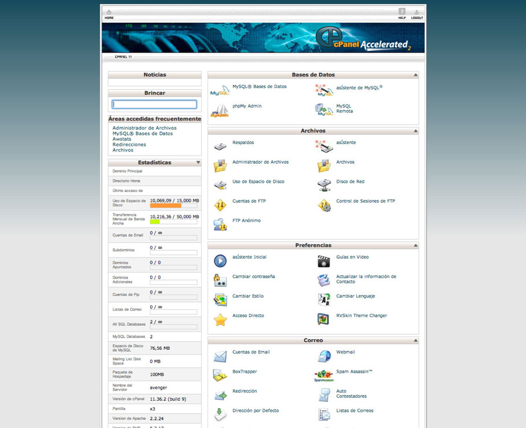Image resolution: width=526 pixels, height=428 pixels.
Task: Click the Home button in top bar
Action: click(x=109, y=14)
